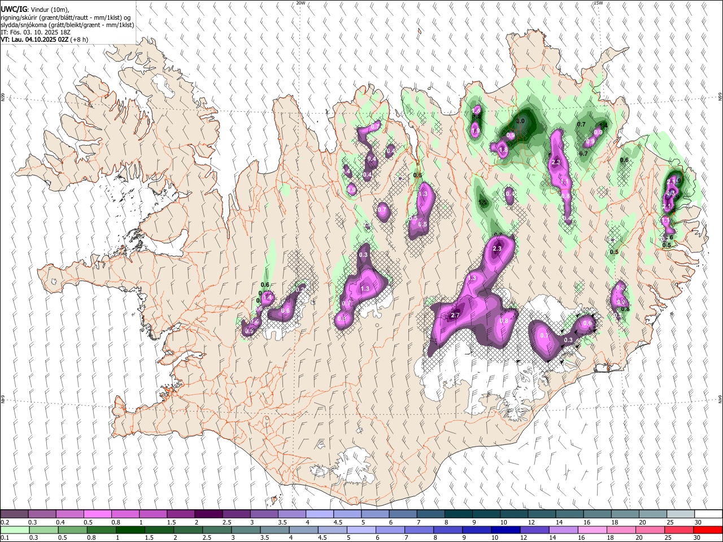Image resolution: width=723 pixels, height=542 pixels.
Task: Select snow legend white swatch after 30
Action: pos(708,514)
